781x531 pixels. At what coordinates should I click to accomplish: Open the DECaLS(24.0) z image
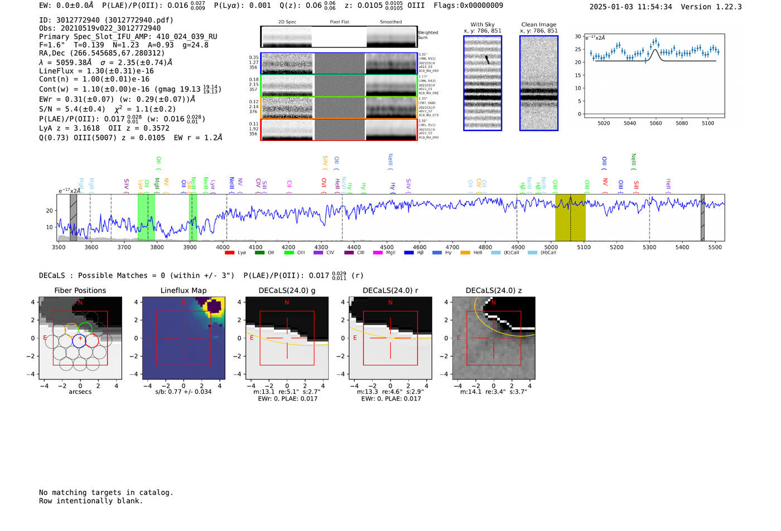tap(494, 338)
